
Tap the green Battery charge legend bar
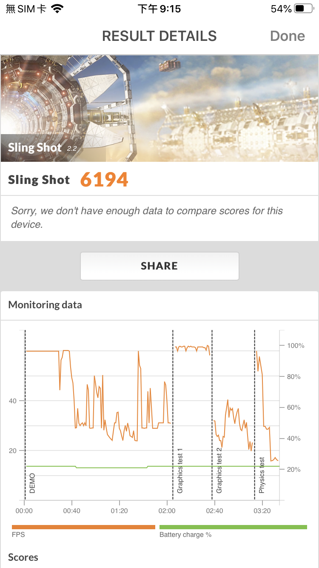233,527
